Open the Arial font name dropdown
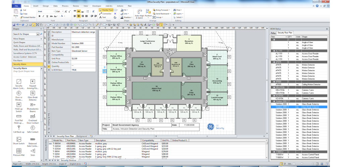 53,11
